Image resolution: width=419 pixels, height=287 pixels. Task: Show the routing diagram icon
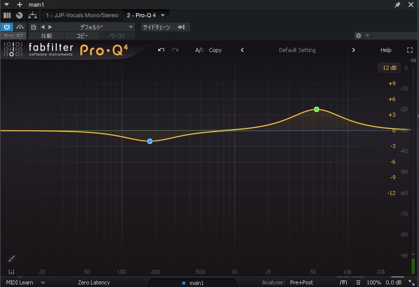[33, 15]
